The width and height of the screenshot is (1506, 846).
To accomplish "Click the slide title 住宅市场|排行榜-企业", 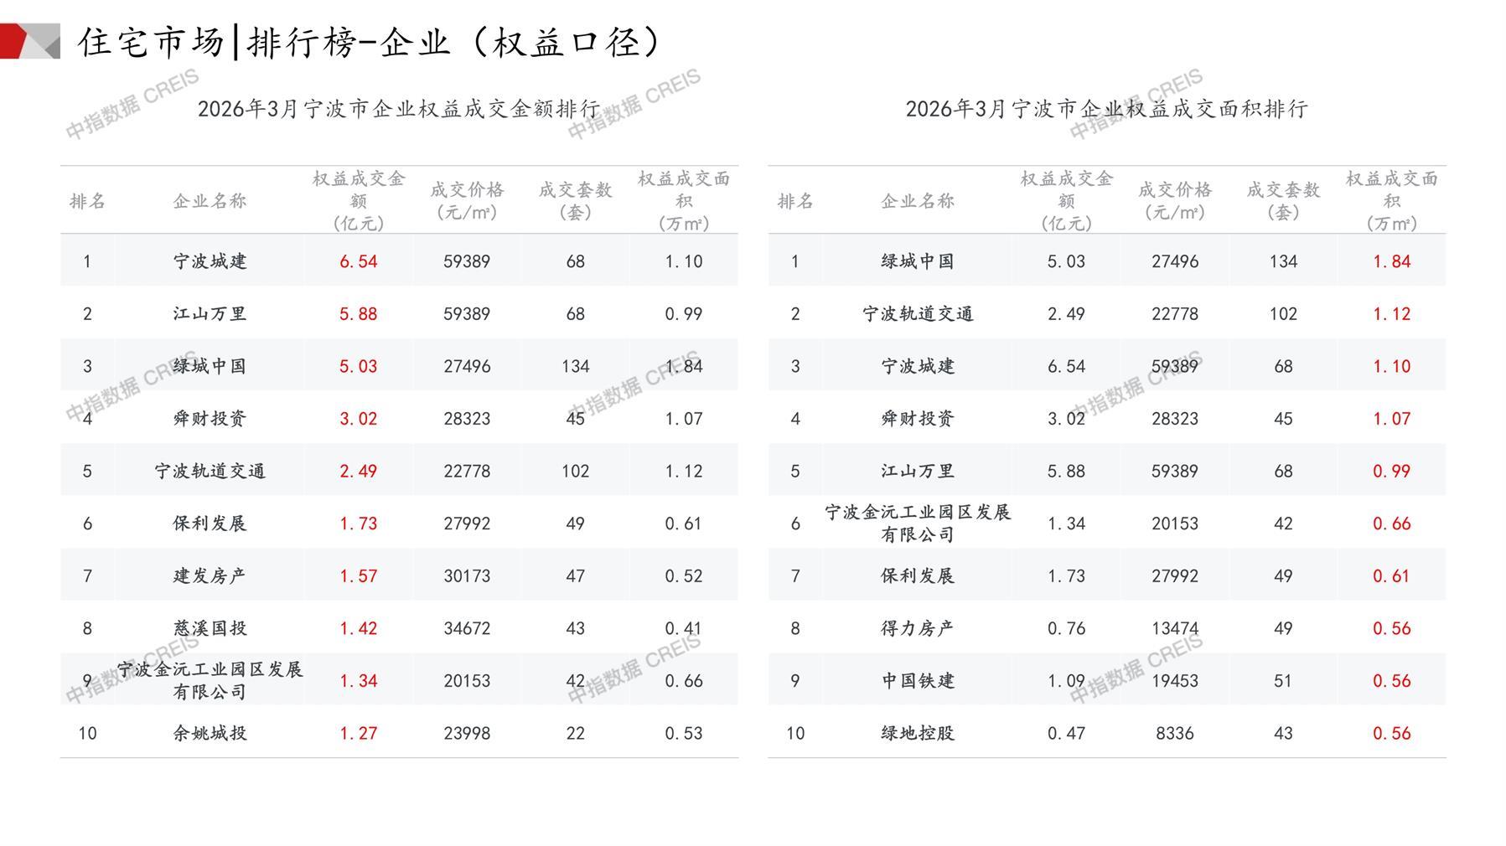I will pyautogui.click(x=370, y=42).
